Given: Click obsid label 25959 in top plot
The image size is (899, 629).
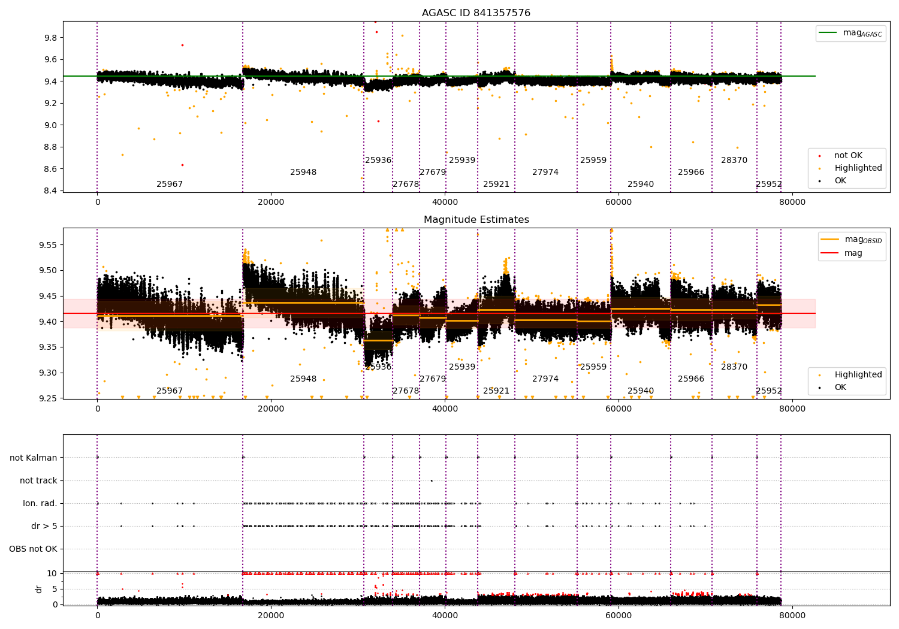Looking at the screenshot, I should [593, 161].
